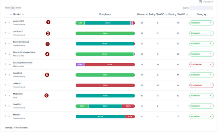Click red badge number 1 near Amazon SES

pos(48,22)
